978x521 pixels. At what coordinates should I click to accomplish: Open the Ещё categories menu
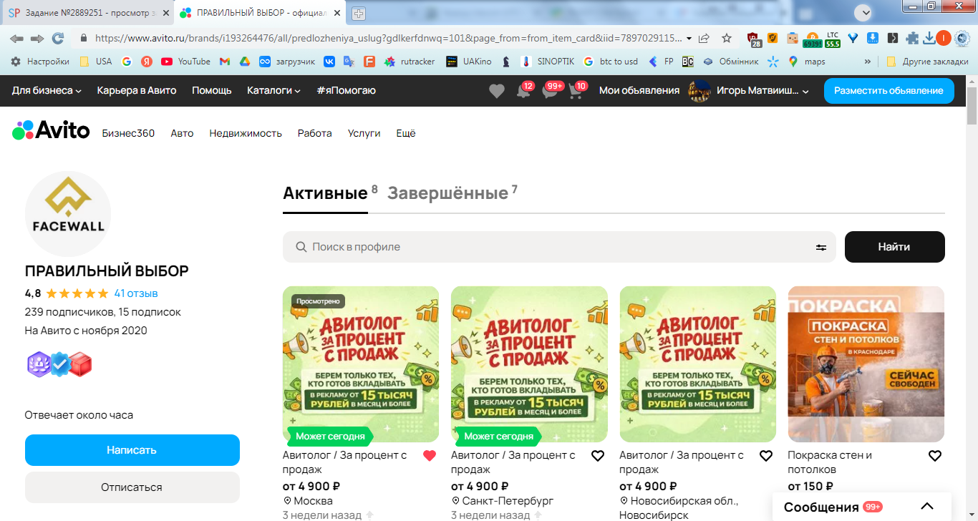[406, 133]
